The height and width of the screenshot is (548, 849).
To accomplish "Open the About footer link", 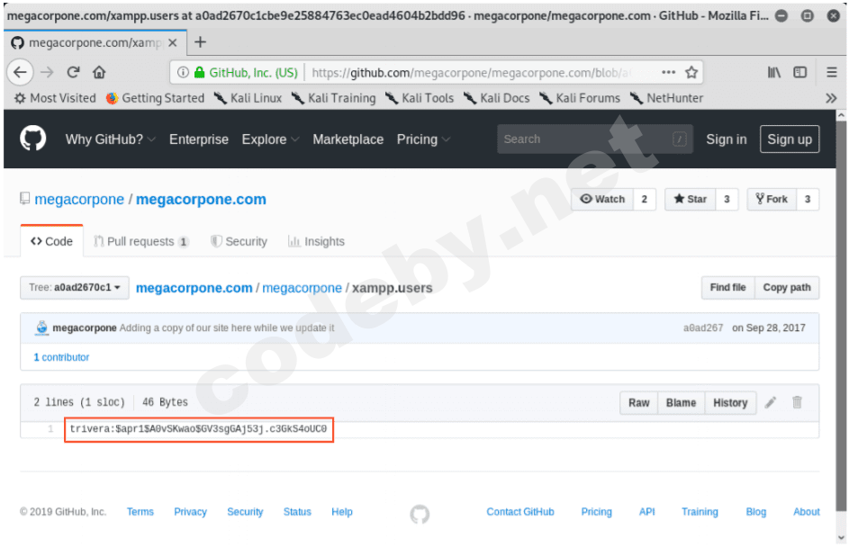I will click(x=806, y=512).
